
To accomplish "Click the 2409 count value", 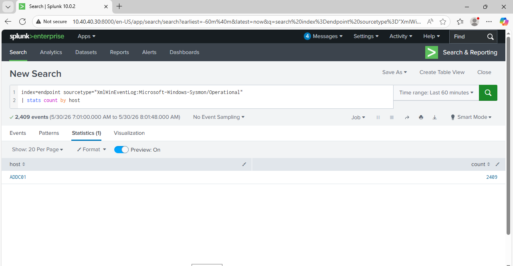I will coord(492,177).
